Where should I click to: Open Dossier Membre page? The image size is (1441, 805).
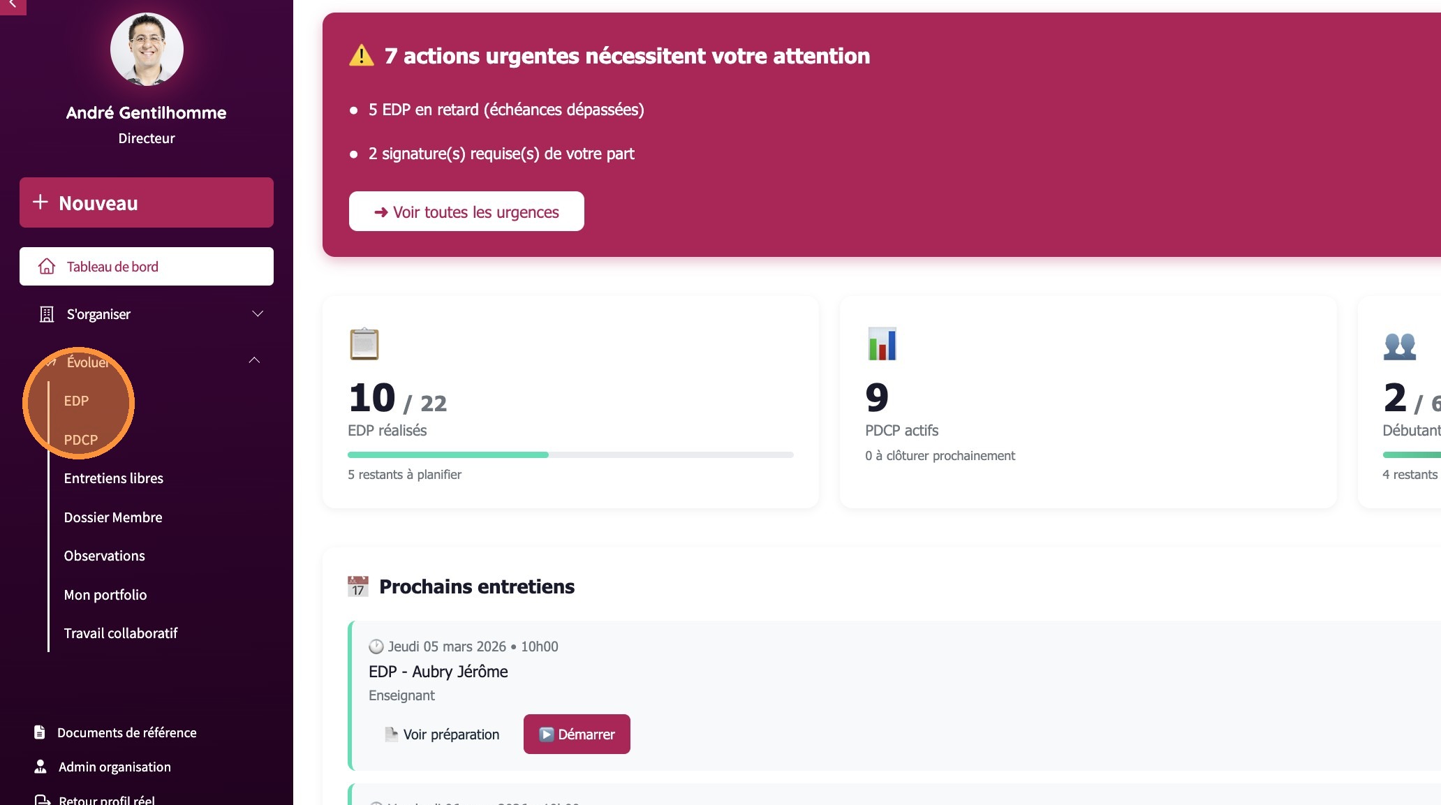pos(113,517)
